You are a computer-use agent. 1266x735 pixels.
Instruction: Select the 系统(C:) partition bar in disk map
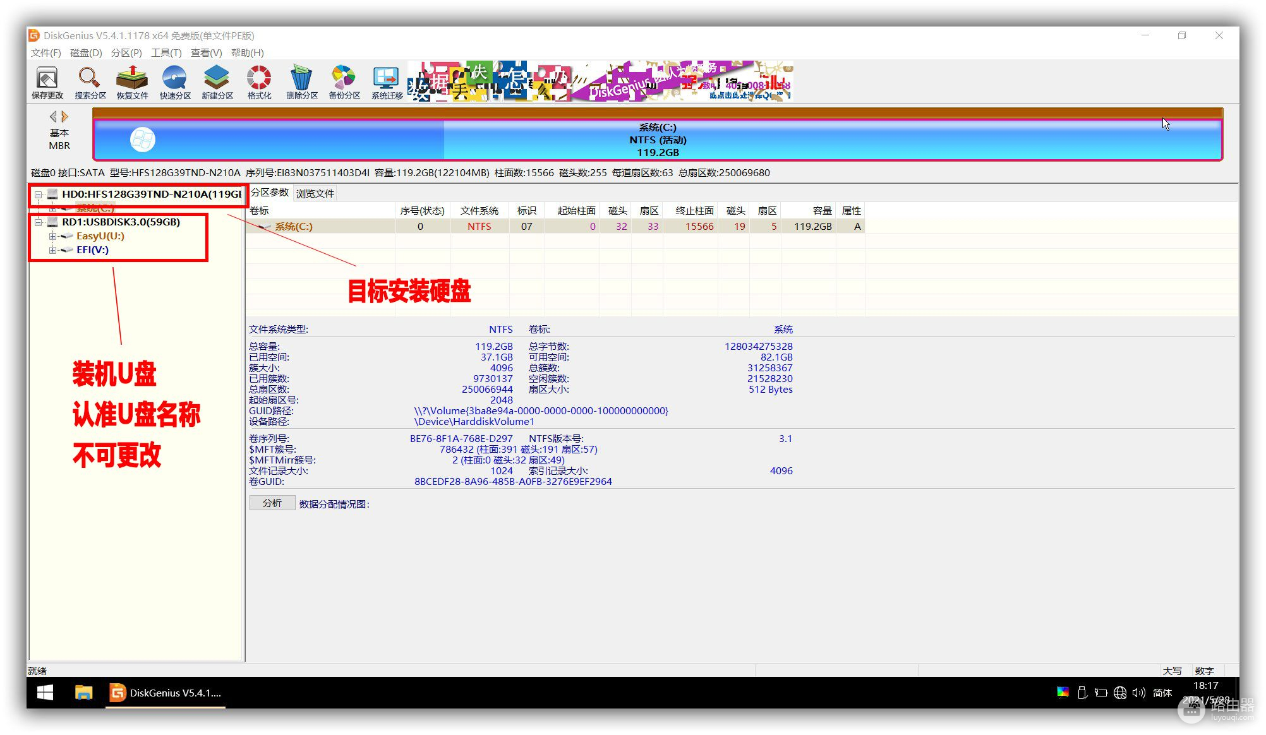tap(657, 140)
